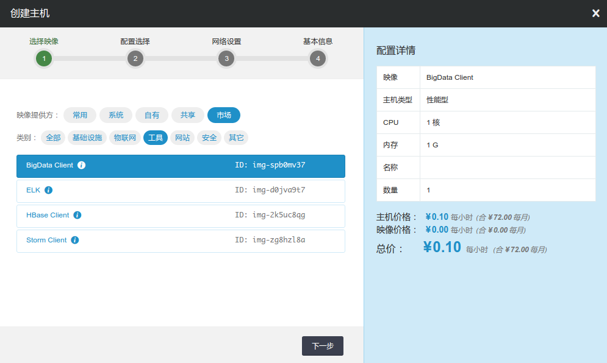This screenshot has width=607, height=363.
Task: Click the info icon beside ELK
Action: 49,190
